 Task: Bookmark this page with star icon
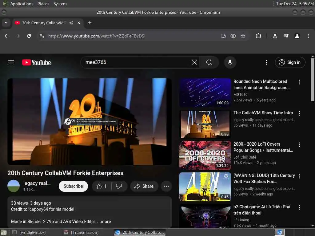(x=243, y=36)
